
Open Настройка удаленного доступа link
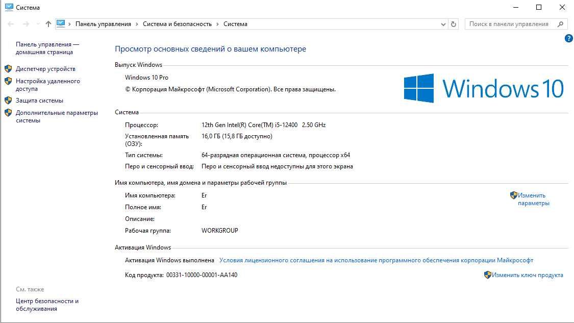pyautogui.click(x=47, y=85)
